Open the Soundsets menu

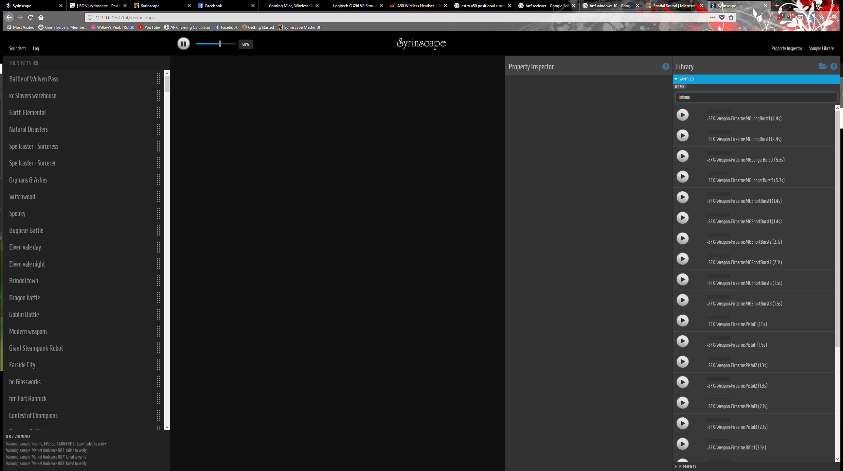(x=17, y=48)
